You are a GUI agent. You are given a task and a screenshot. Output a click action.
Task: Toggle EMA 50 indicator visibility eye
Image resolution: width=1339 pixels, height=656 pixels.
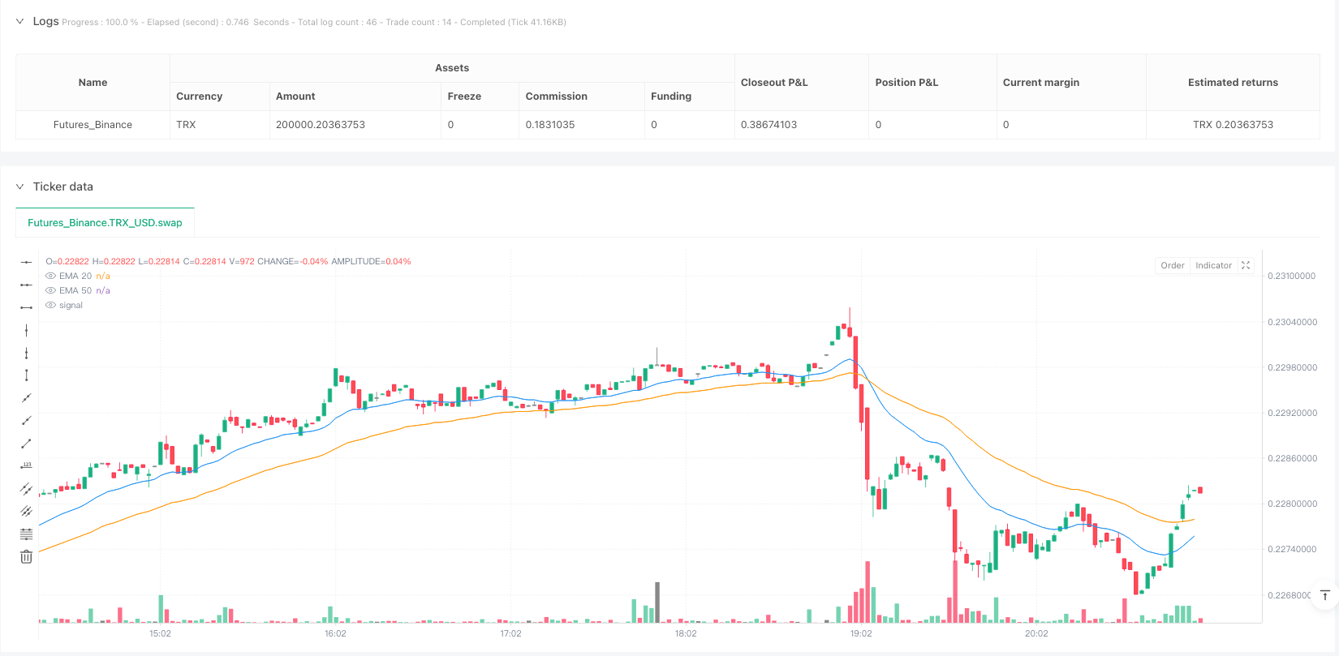[51, 290]
